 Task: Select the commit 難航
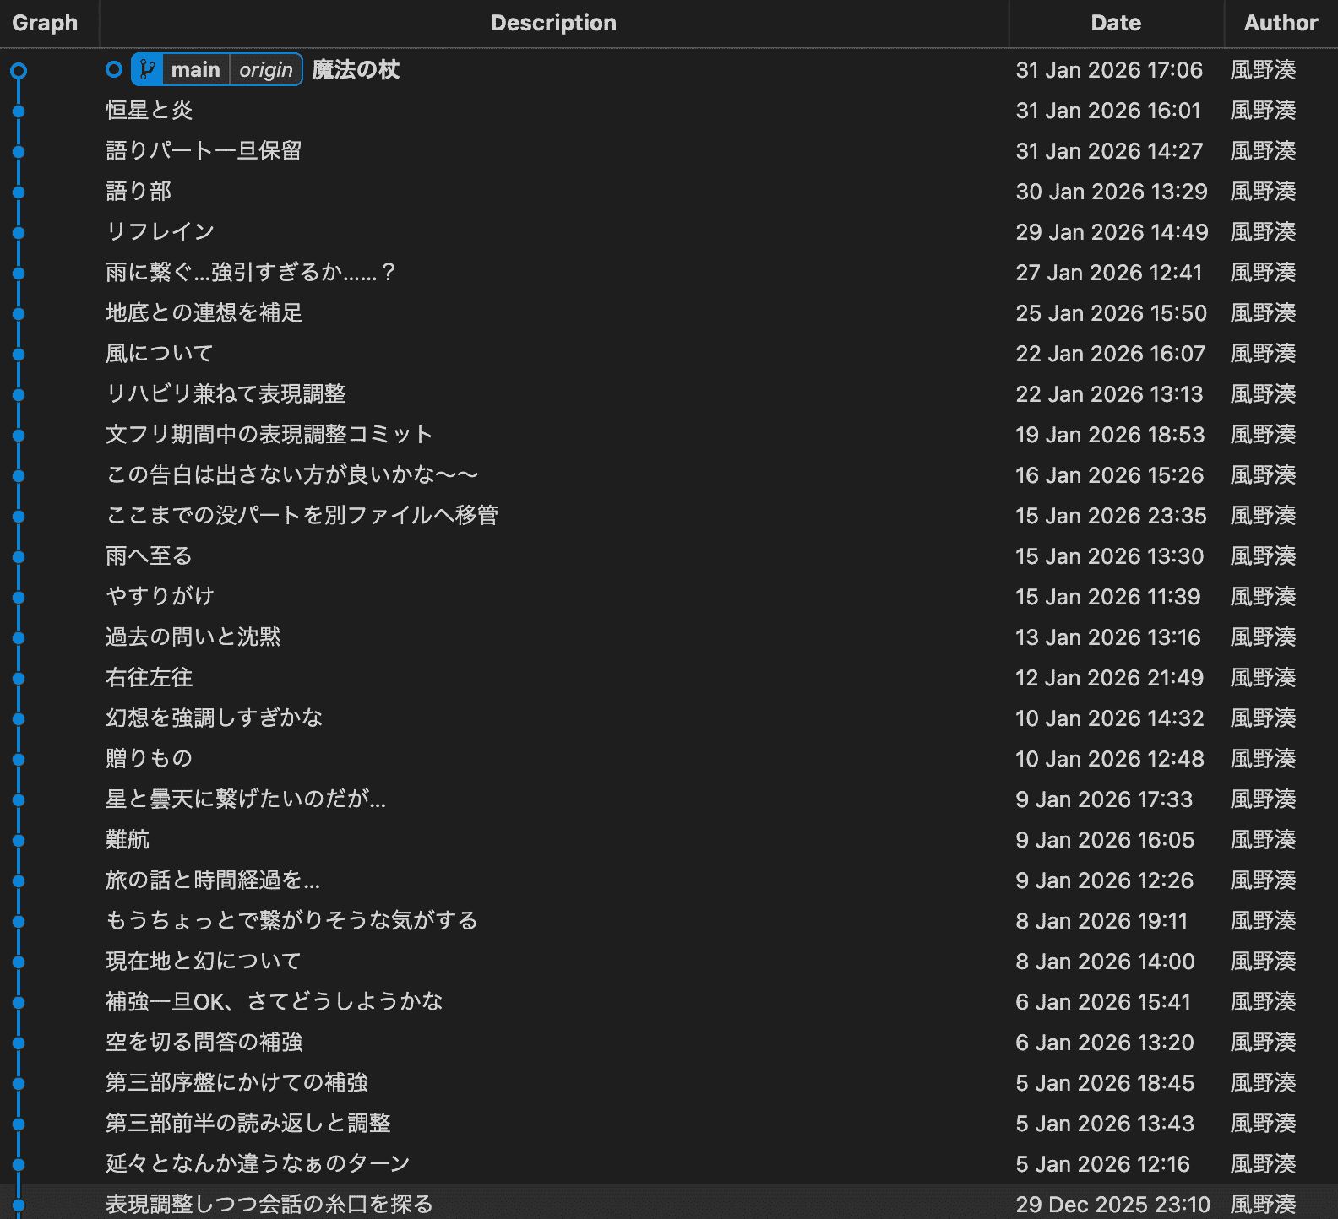[128, 839]
